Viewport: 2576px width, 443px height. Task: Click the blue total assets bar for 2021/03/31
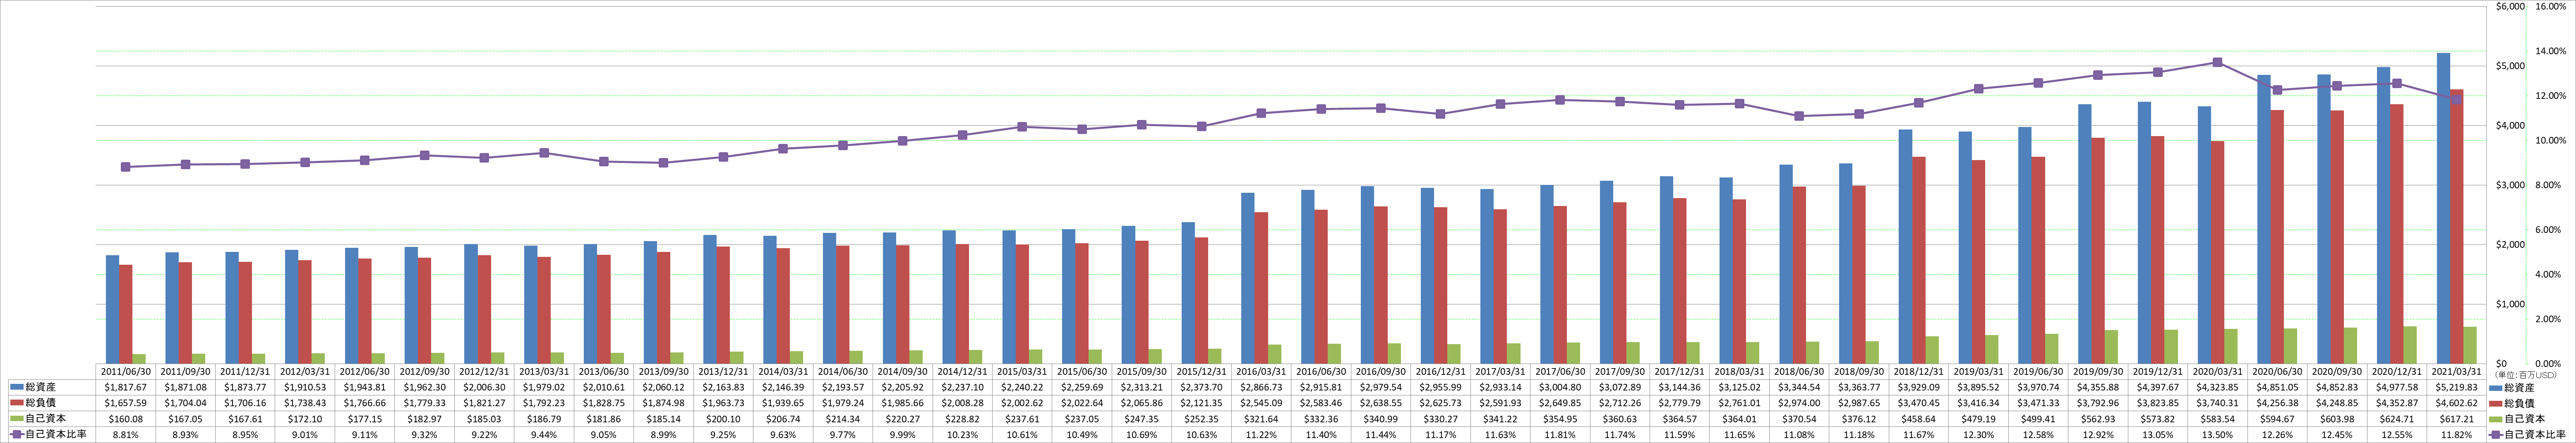[2443, 208]
